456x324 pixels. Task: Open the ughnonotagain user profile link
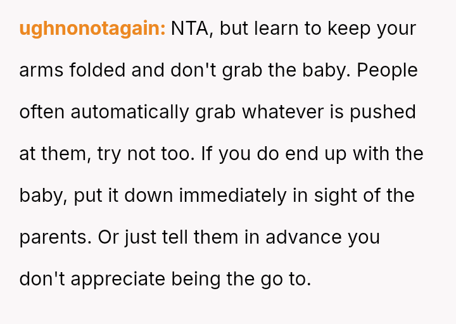(92, 29)
